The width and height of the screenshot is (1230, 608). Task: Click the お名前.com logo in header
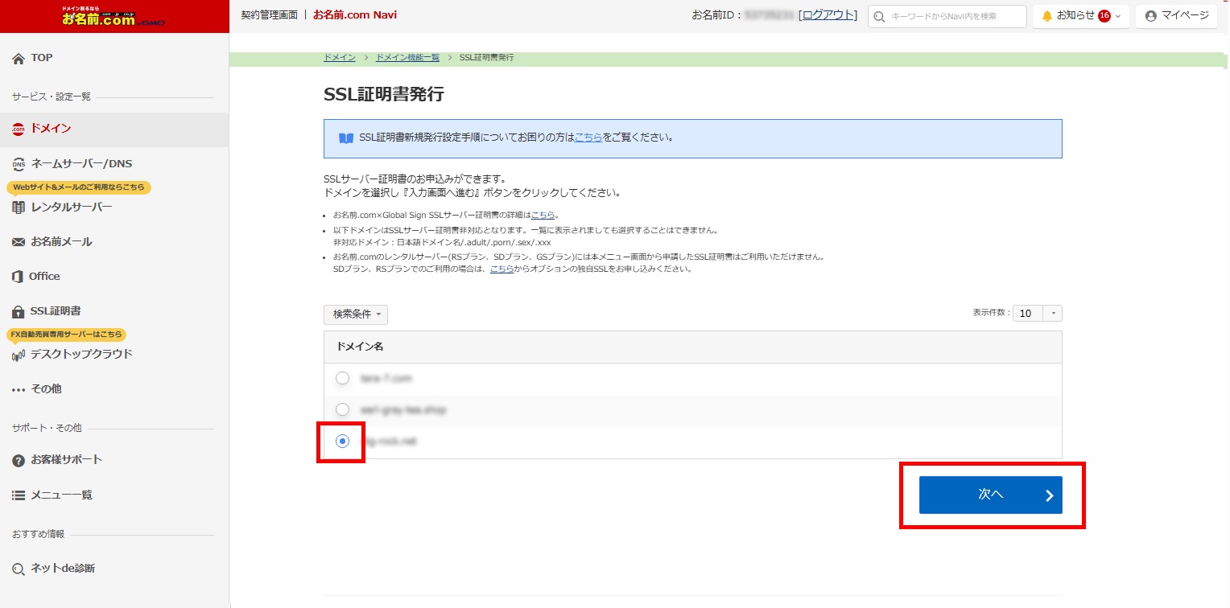[114, 16]
